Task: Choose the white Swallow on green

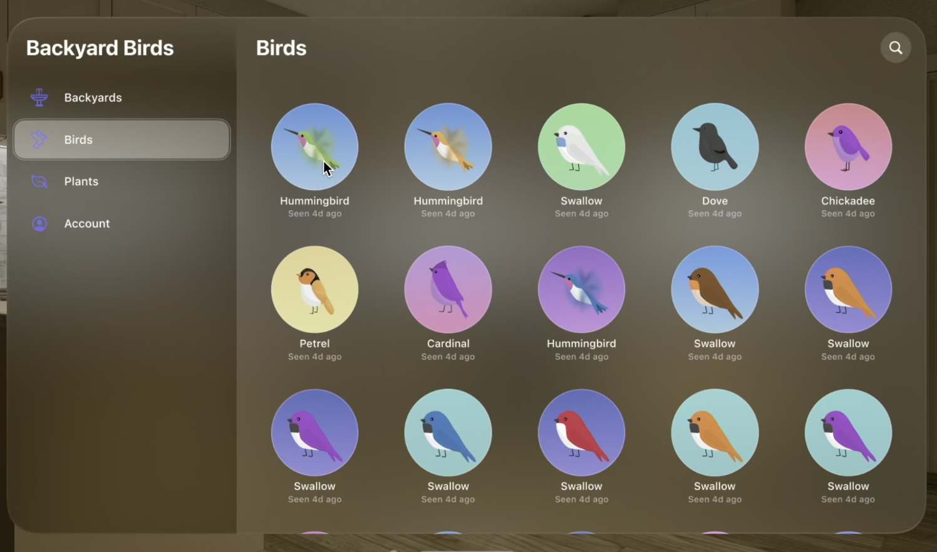Action: pos(581,147)
